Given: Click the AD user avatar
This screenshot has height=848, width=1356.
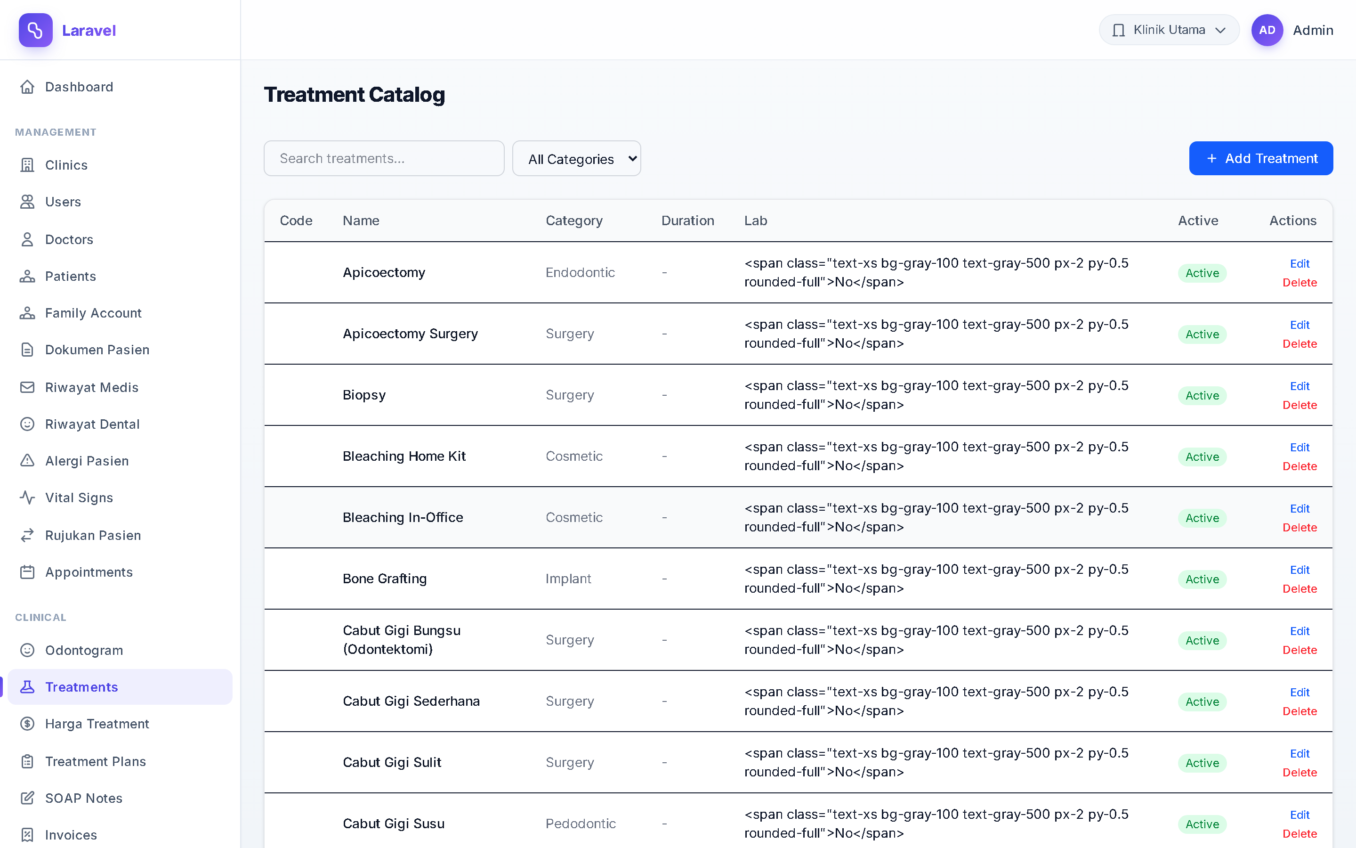Looking at the screenshot, I should point(1267,30).
